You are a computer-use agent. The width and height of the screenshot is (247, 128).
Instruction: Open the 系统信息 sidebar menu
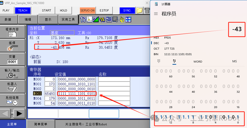point(12,100)
